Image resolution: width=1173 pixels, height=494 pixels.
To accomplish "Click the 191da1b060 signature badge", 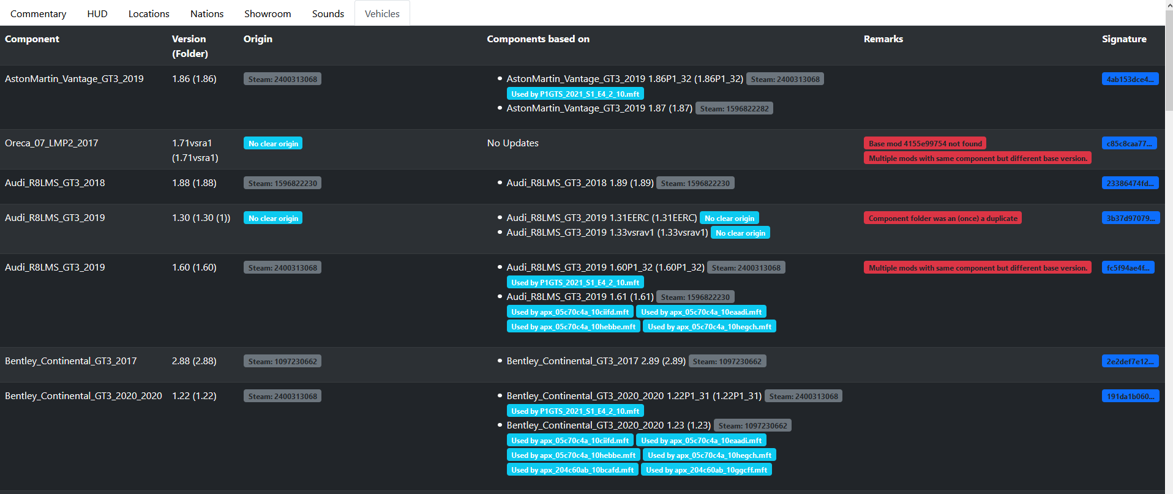I will (1130, 396).
